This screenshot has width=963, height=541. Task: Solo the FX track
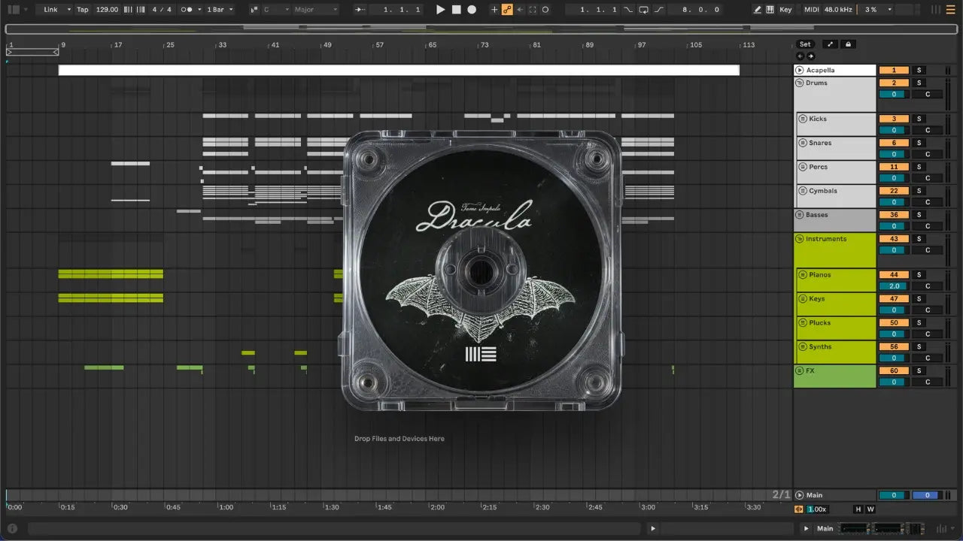(x=919, y=371)
